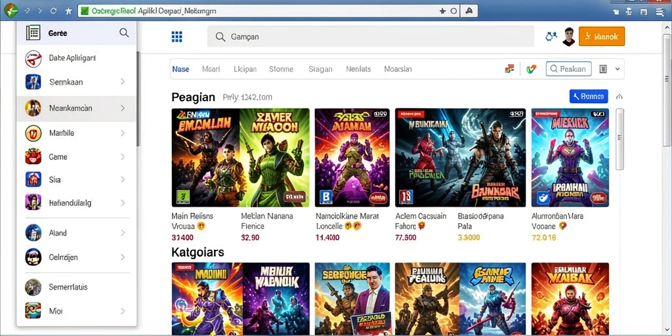Click the Semerrfatuis app icon
Image resolution: width=672 pixels, height=336 pixels.
pos(33,287)
